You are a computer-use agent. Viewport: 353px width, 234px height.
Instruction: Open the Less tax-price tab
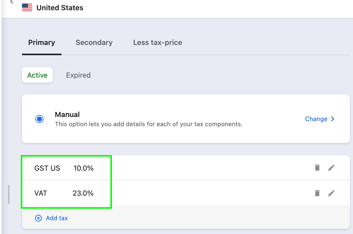pyautogui.click(x=158, y=43)
